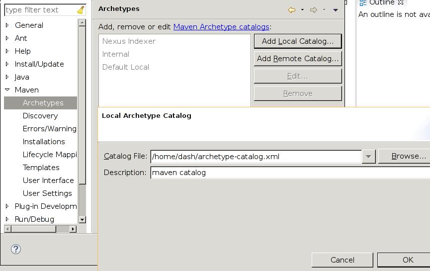Expand the General preferences node

[7, 25]
